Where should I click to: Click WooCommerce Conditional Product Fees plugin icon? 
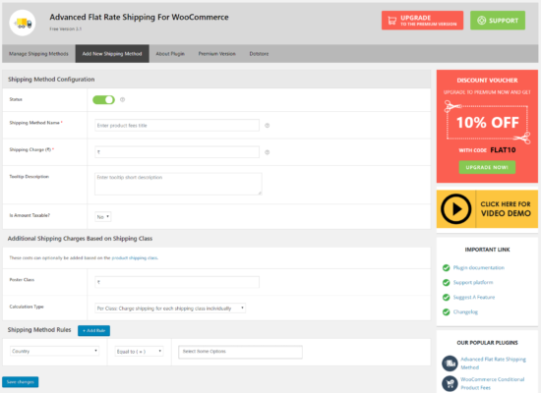click(x=450, y=383)
